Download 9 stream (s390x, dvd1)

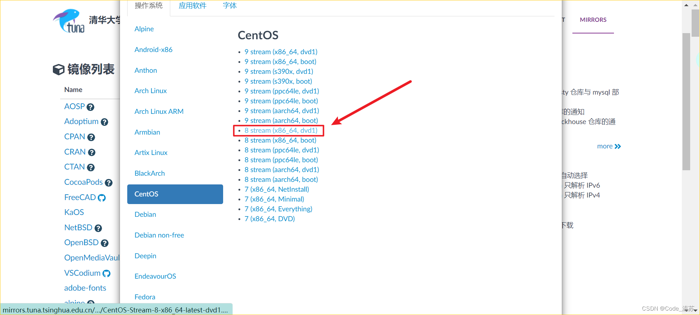(279, 72)
